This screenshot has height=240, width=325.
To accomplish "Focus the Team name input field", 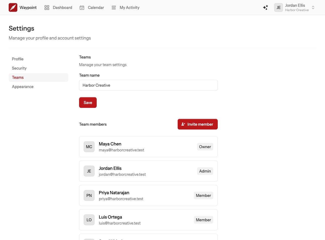I will 148,85.
